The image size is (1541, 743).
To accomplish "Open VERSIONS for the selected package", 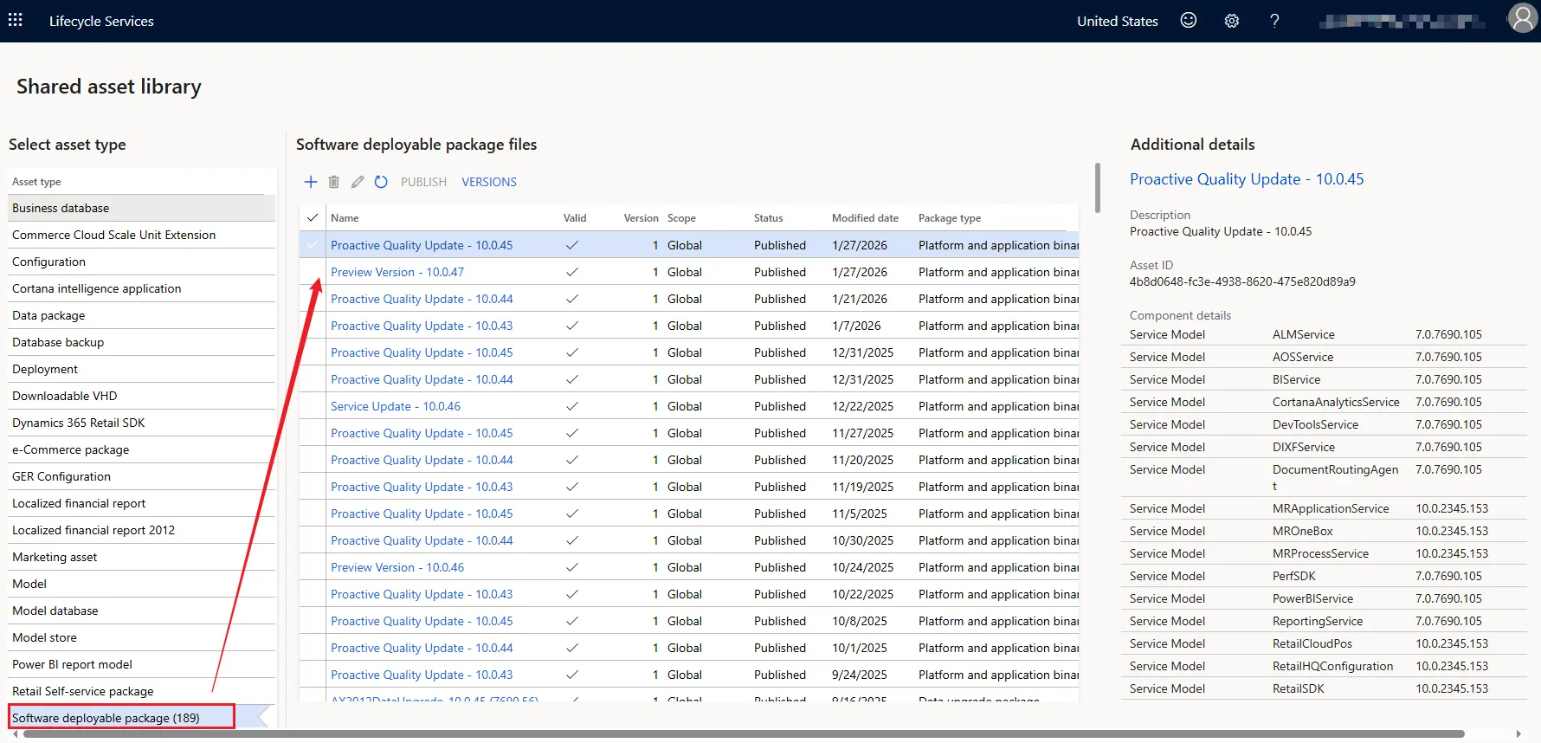I will point(489,182).
